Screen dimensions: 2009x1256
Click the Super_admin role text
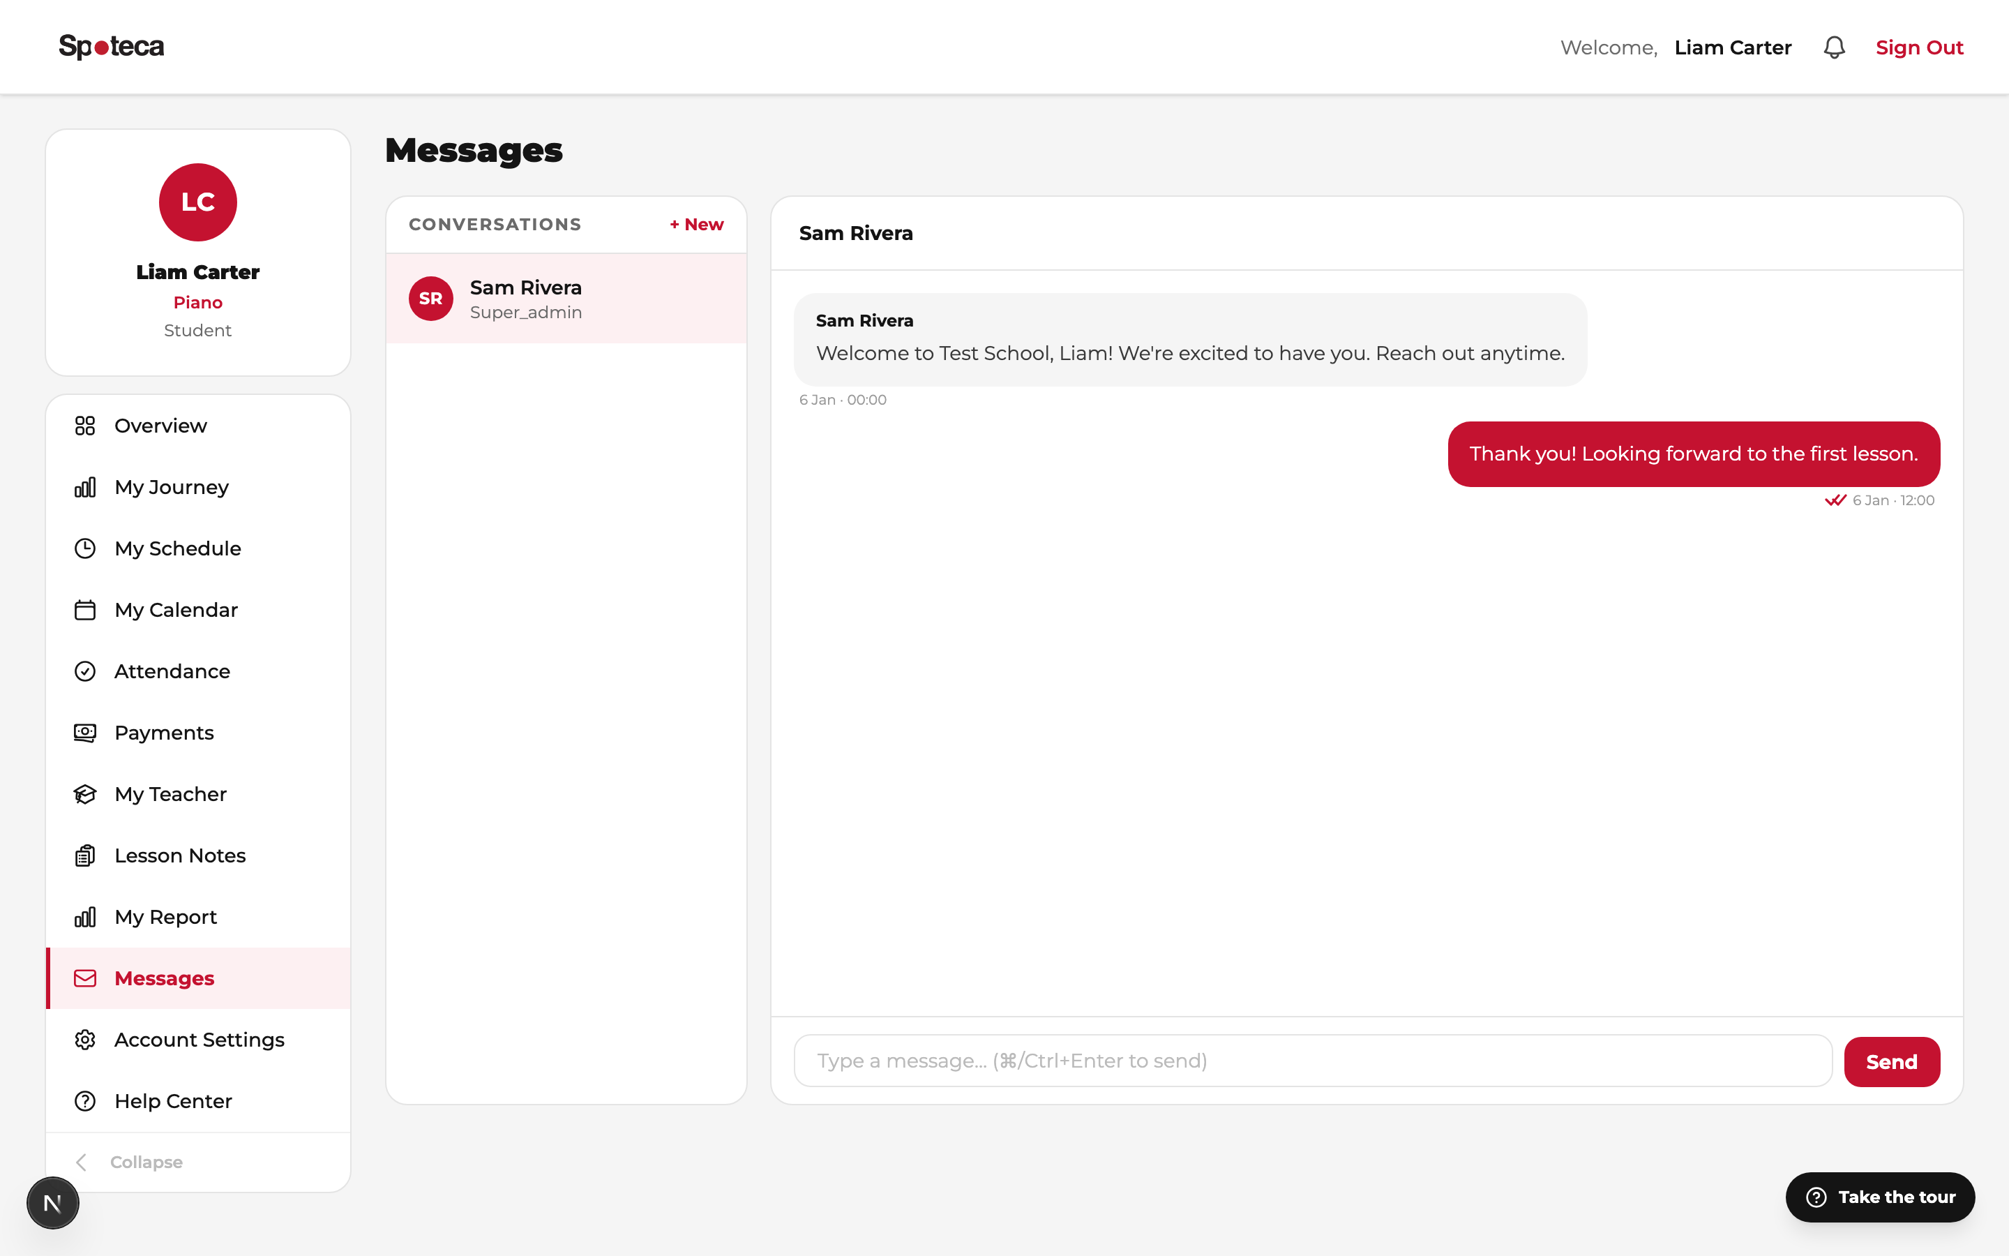525,313
